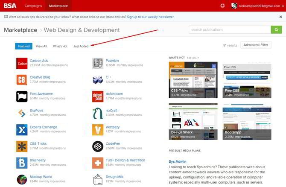This screenshot has width=286, height=187.
Task: Click the BSA logo
Action: [x=9, y=6]
